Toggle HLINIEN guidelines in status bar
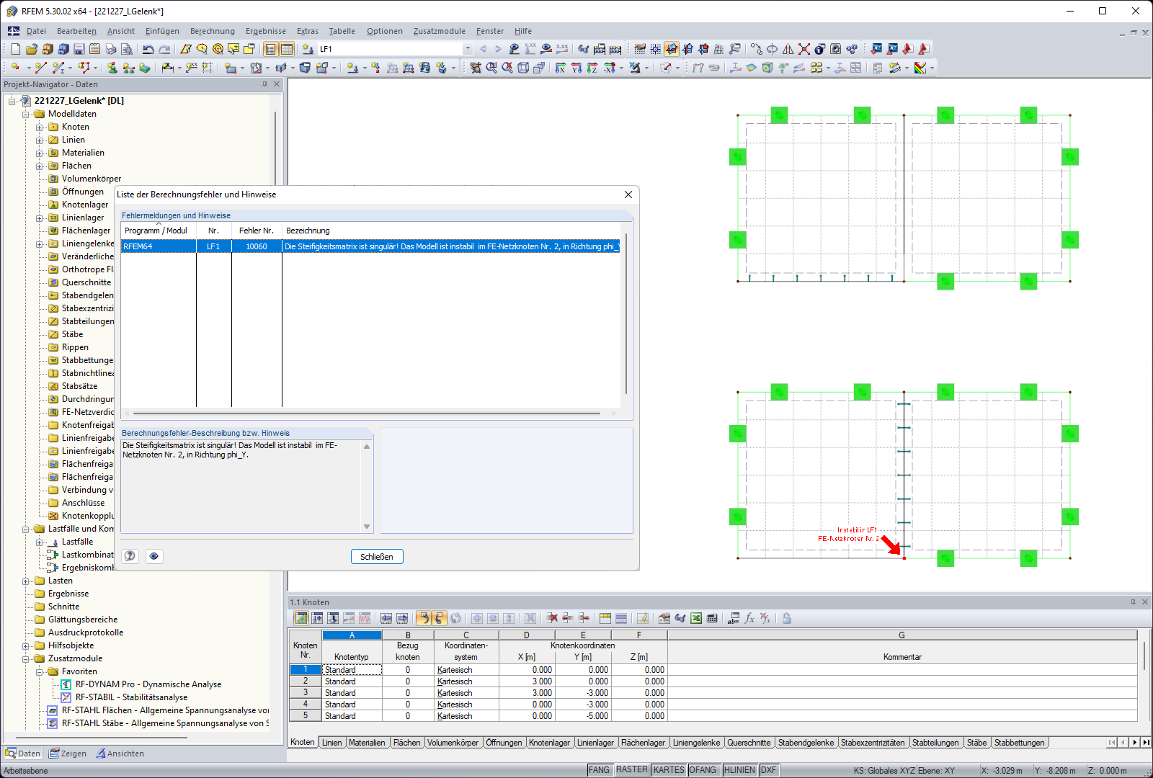1153x778 pixels. tap(739, 770)
